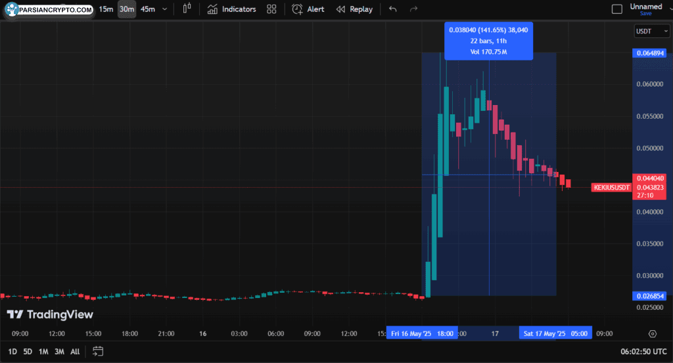Viewport: 673px width, 363px height.
Task: Click the 06:02:50 UTC timezone button
Action: tap(643, 351)
